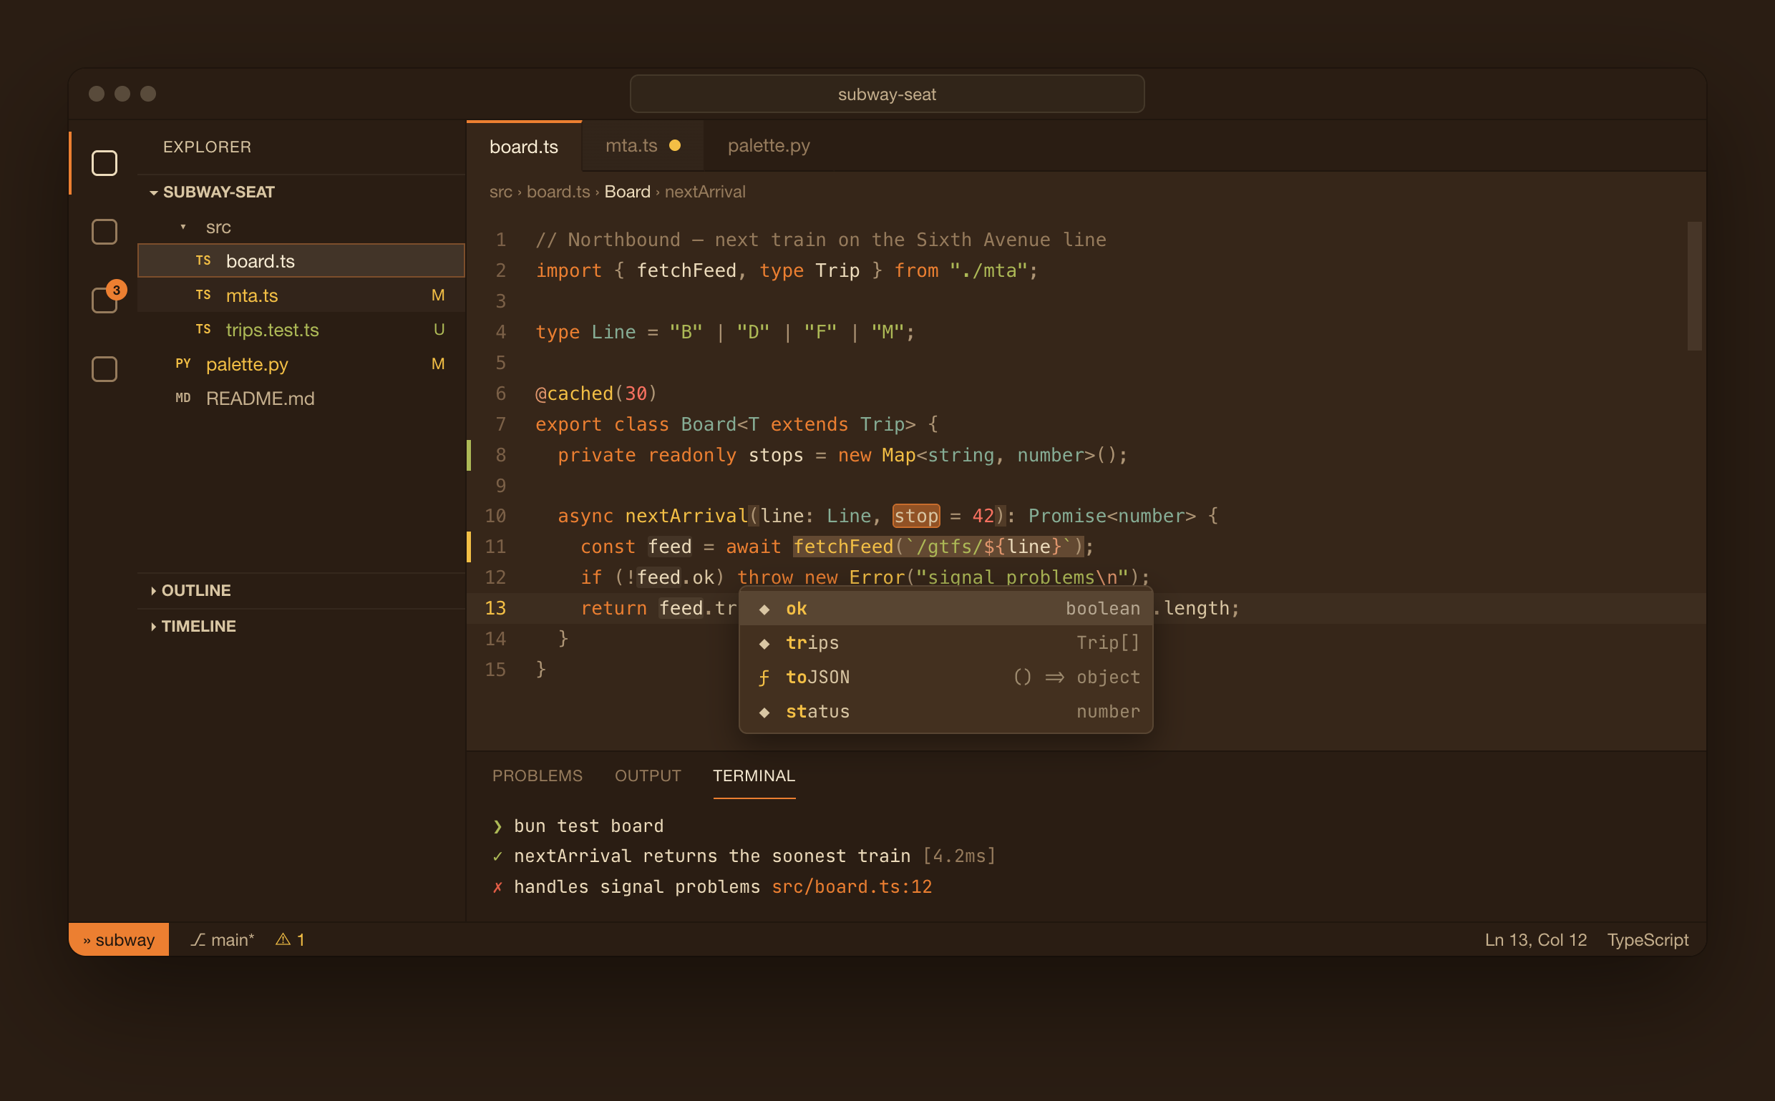Switch to the board.ts tab

point(524,147)
